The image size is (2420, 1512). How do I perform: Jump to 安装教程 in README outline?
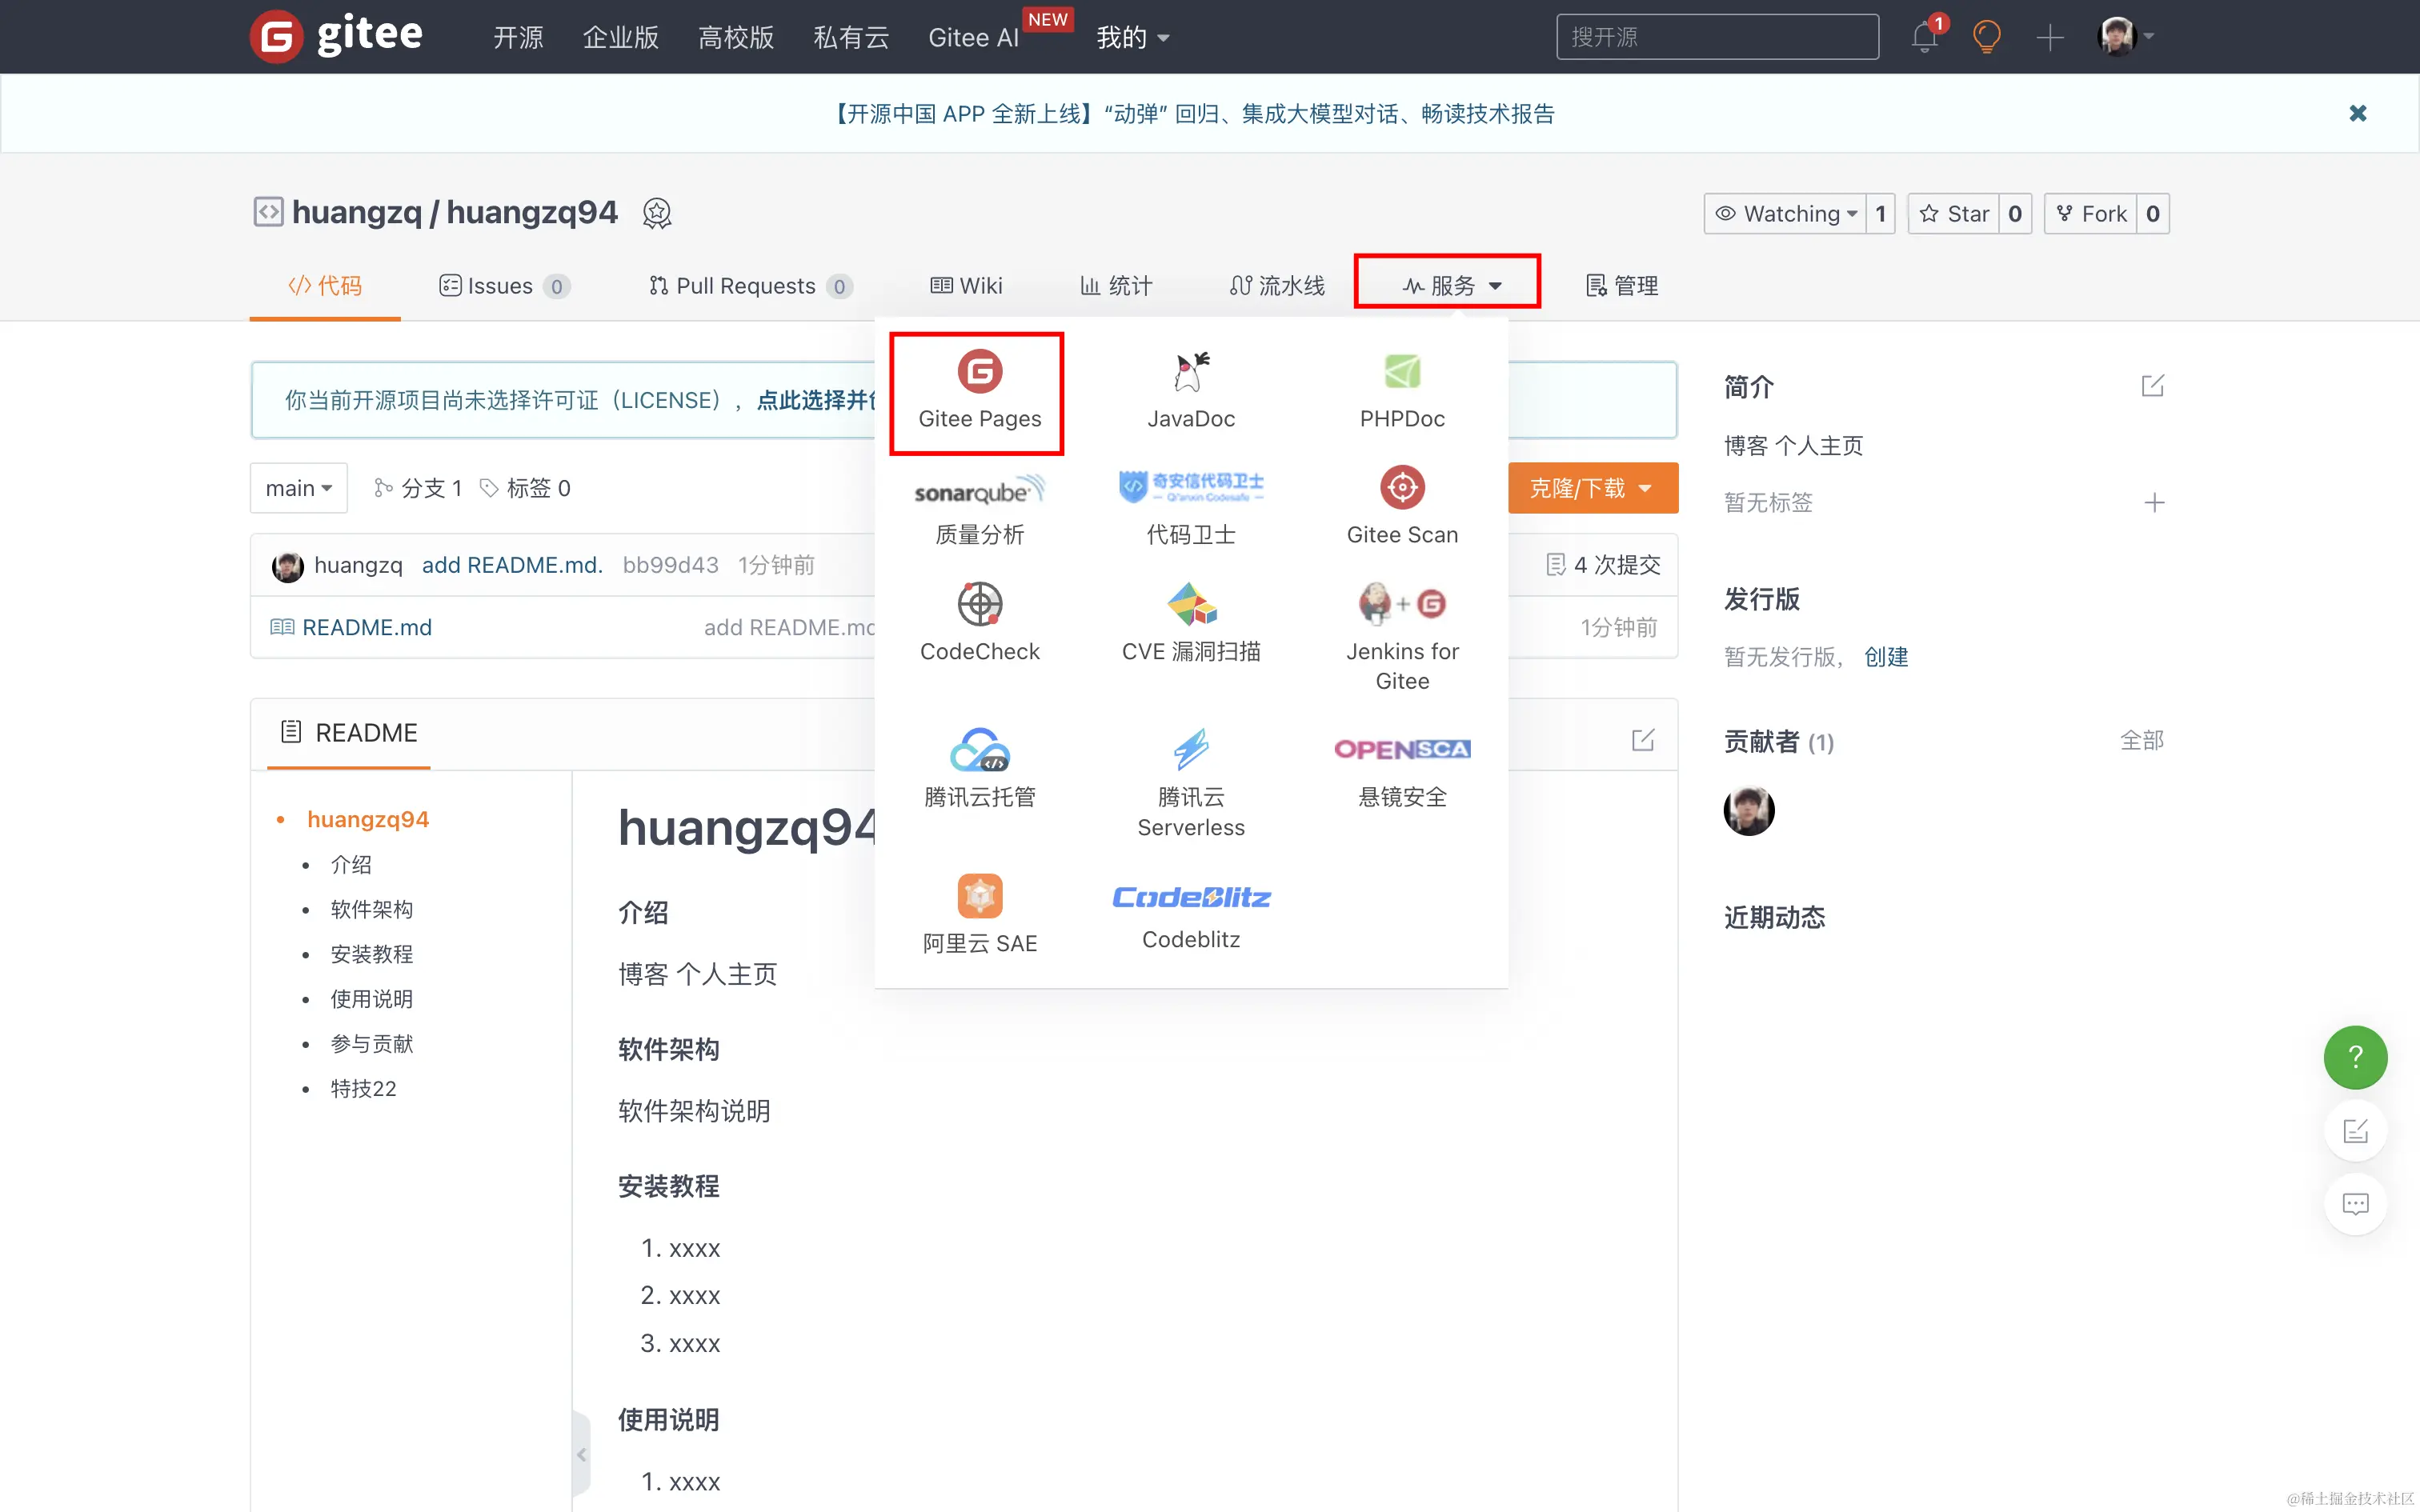[372, 954]
